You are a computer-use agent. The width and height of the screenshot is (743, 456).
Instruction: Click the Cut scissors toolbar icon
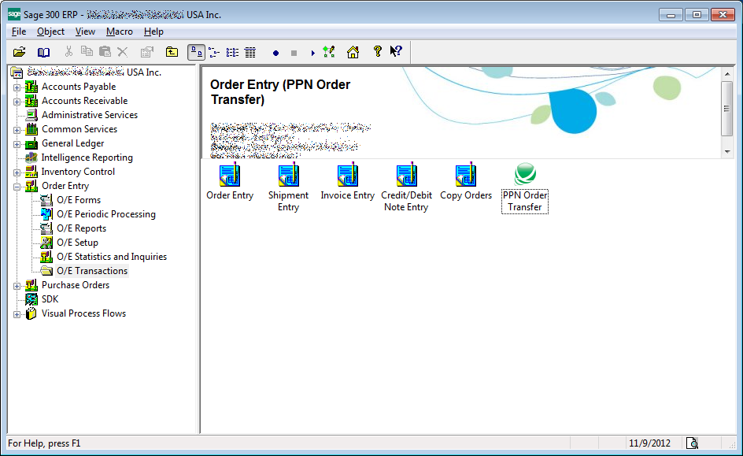coord(68,52)
